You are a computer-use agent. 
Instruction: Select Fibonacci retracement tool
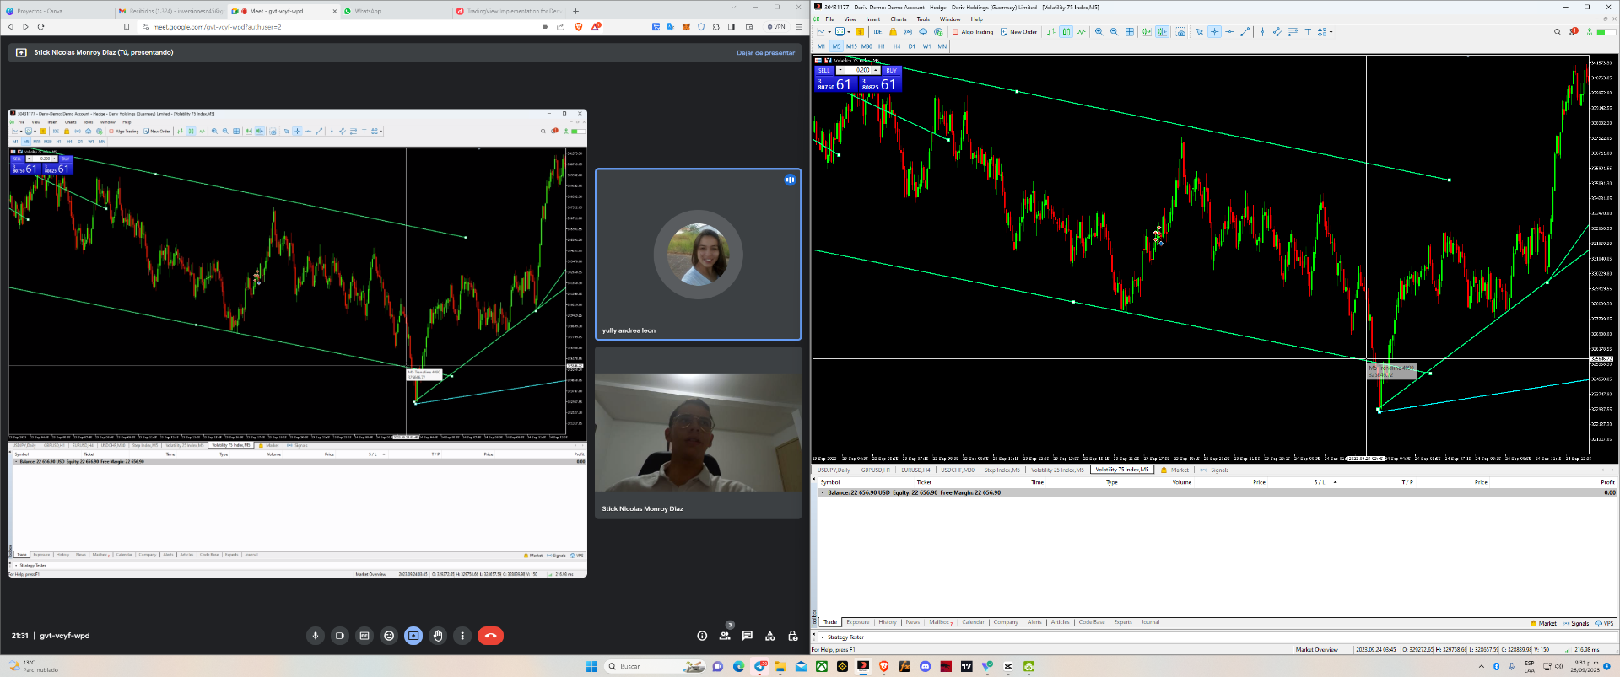click(x=1293, y=32)
